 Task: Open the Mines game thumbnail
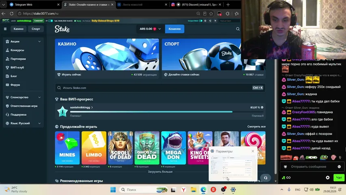click(67, 148)
